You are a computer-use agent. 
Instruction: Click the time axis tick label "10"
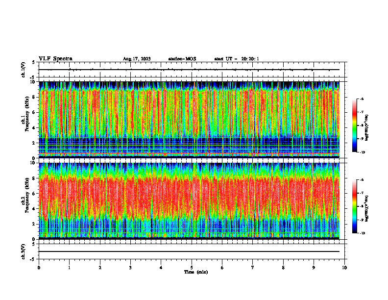click(x=344, y=268)
